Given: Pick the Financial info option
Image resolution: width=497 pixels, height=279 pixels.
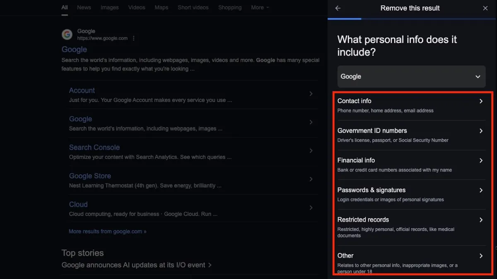Looking at the screenshot, I should (x=411, y=165).
